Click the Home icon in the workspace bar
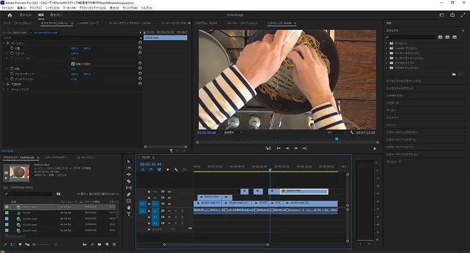The image size is (470, 253). tap(10, 15)
